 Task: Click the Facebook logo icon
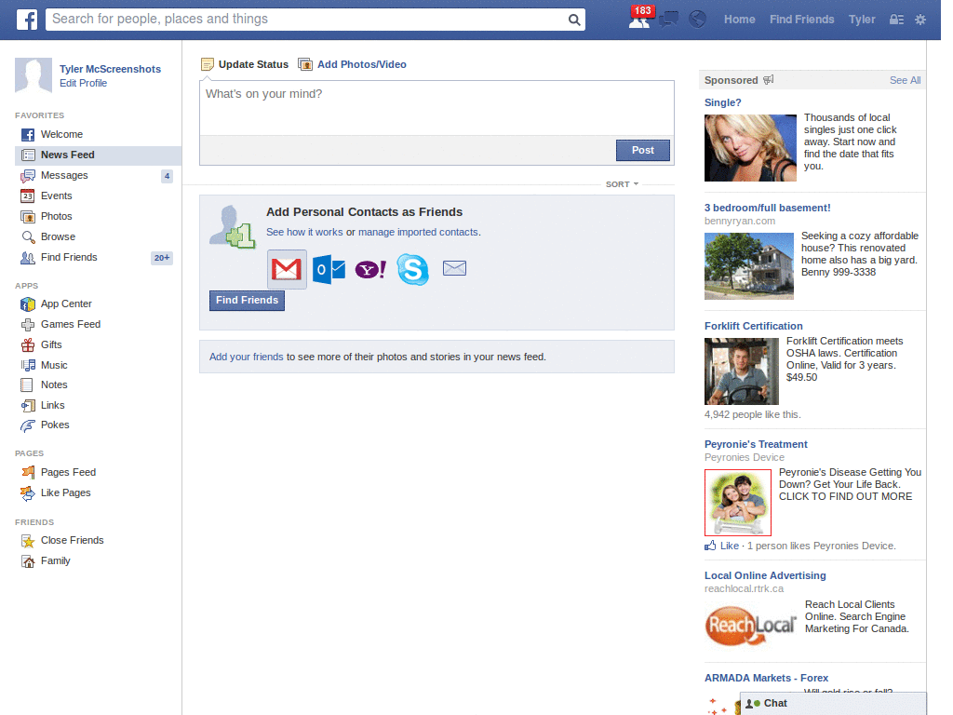27,20
